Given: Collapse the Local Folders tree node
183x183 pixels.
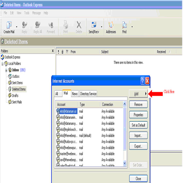Looking at the screenshot, I should pos(3,64).
